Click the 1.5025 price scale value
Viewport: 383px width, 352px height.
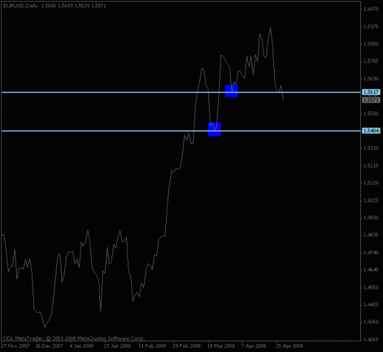coord(371,201)
